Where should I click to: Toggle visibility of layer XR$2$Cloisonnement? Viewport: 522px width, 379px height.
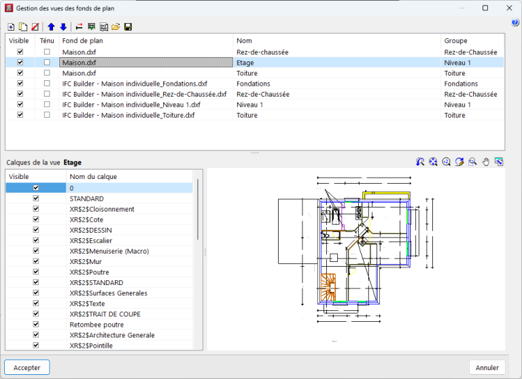click(x=36, y=209)
